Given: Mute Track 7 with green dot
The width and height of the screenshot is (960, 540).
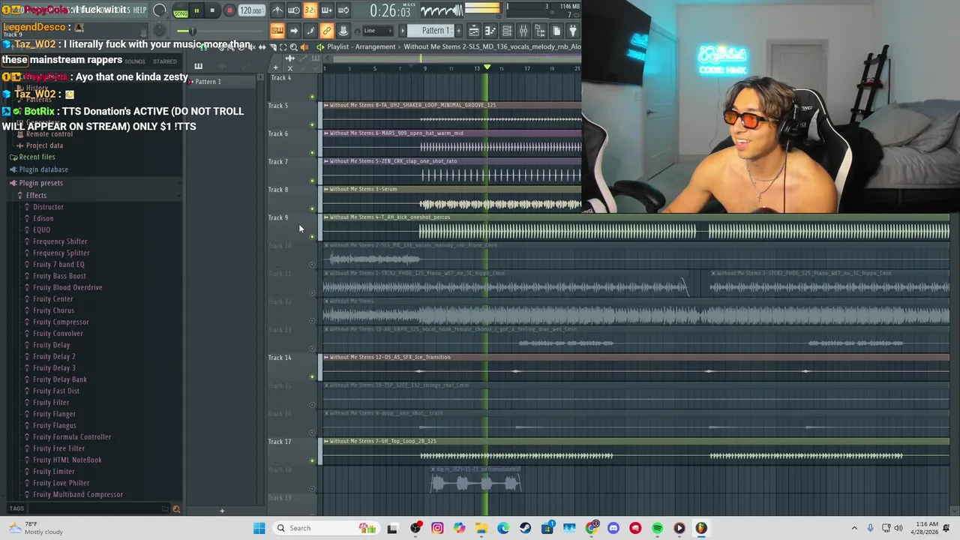Looking at the screenshot, I should click(312, 181).
